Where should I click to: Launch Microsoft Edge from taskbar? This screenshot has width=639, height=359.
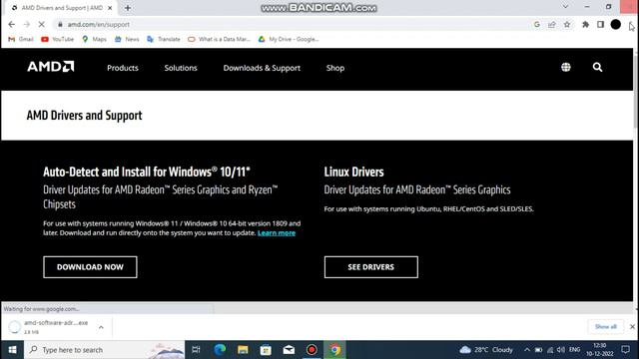220,350
